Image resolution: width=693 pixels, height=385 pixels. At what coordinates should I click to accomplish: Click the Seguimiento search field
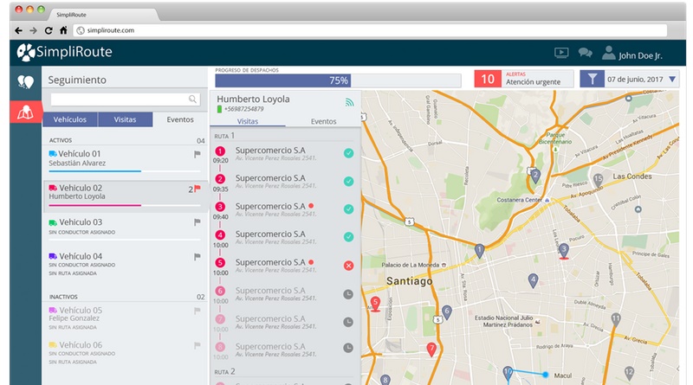coord(125,99)
